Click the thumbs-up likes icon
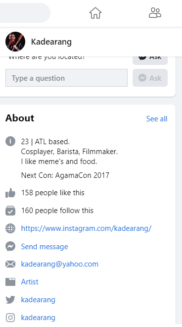The width and height of the screenshot is (182, 327). click(10, 193)
